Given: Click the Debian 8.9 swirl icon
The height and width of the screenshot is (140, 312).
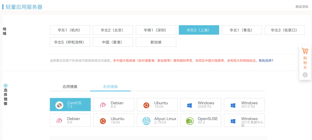Looking at the screenshot, I should coord(103,105).
